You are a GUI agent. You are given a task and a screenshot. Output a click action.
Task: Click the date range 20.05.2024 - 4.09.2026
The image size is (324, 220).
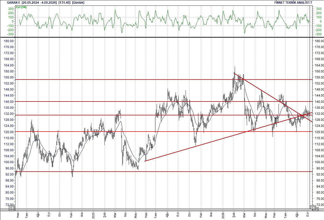point(39,2)
